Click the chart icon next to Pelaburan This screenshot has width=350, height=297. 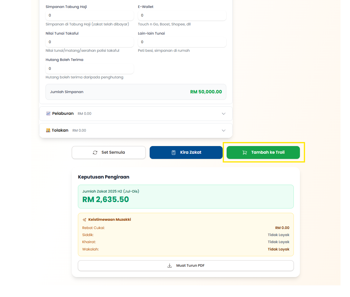48,114
